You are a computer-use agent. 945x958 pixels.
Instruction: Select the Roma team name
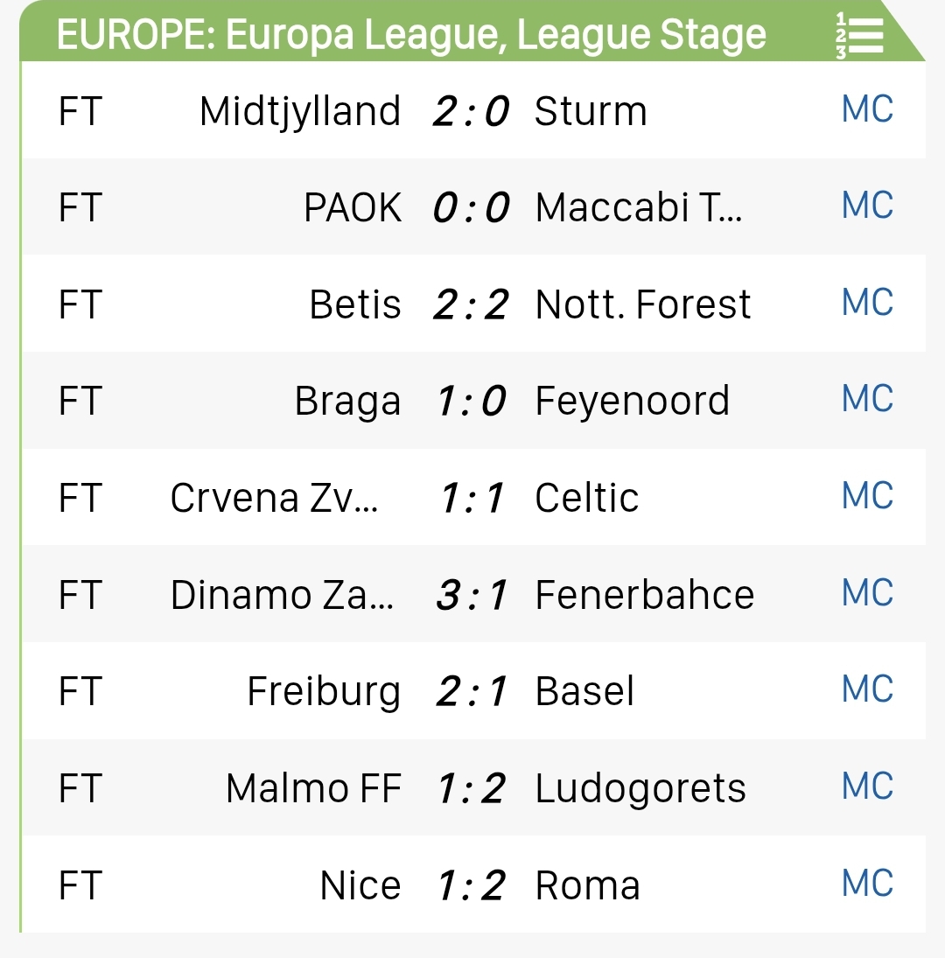coord(588,885)
